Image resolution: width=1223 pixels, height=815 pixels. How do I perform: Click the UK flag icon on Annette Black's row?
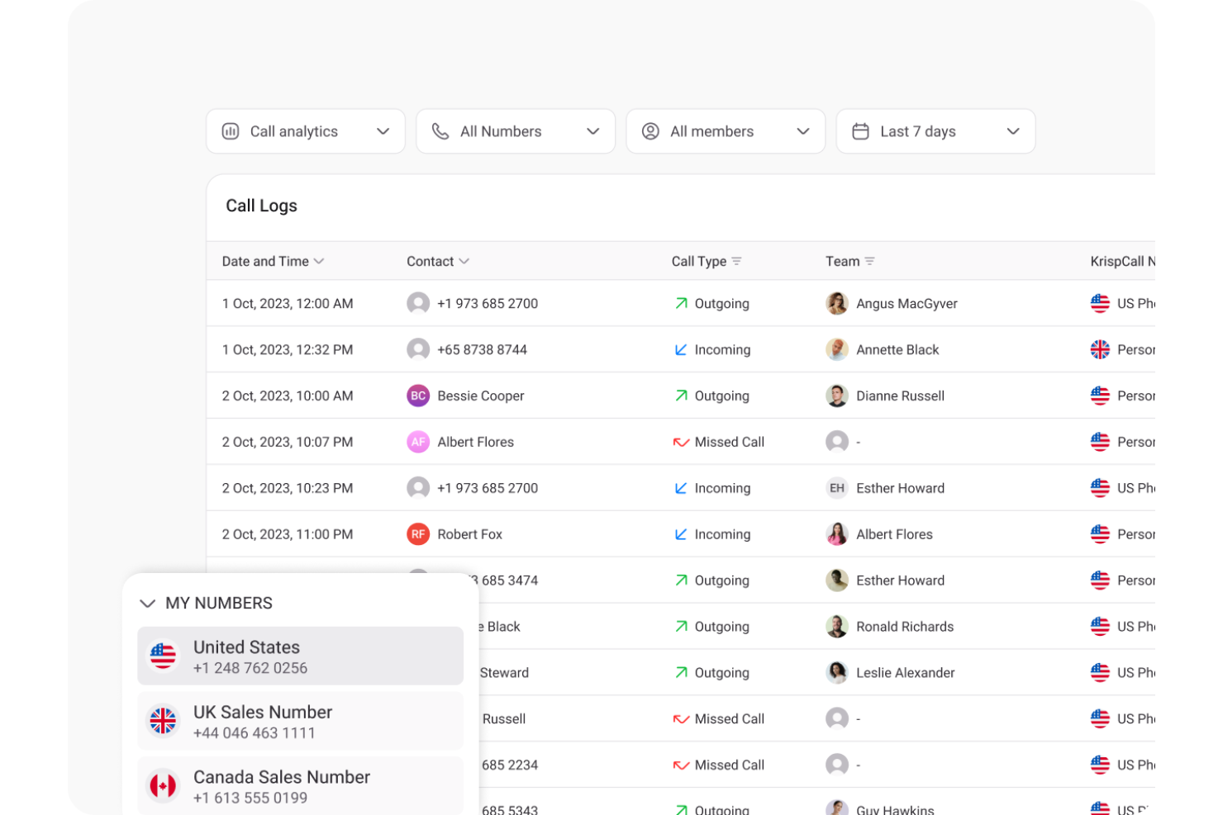(x=1101, y=349)
